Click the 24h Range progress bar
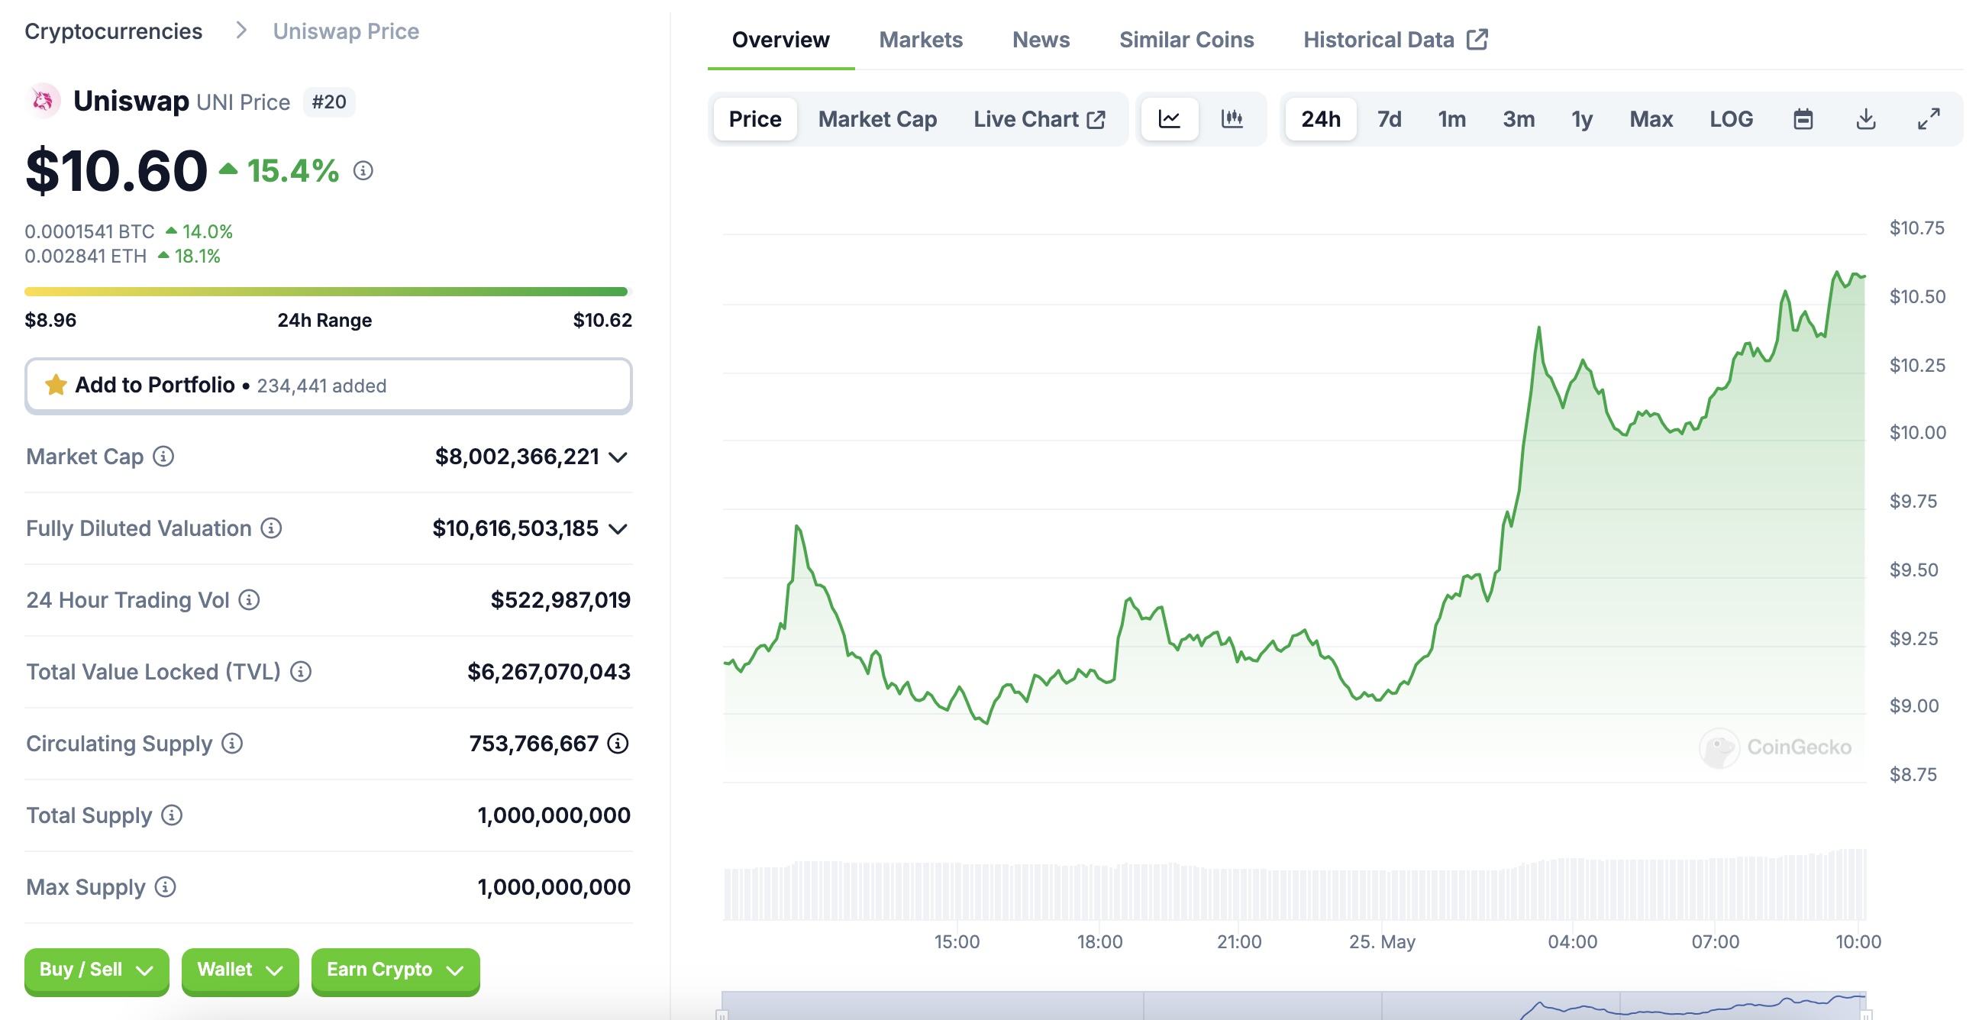The height and width of the screenshot is (1020, 1979). click(328, 291)
